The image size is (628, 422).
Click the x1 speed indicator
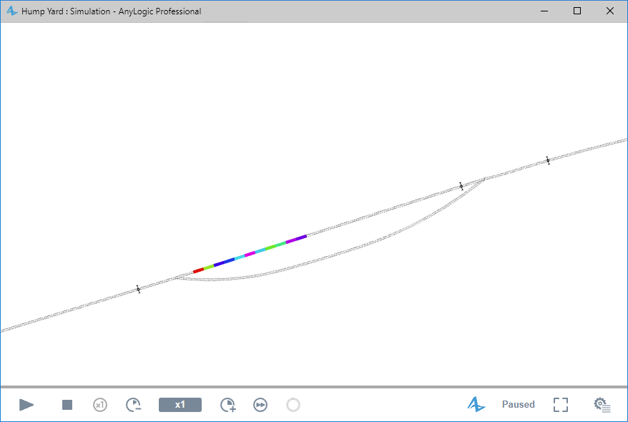[x=180, y=405]
